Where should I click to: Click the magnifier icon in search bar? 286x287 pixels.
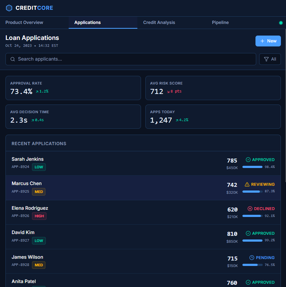pos(13,59)
